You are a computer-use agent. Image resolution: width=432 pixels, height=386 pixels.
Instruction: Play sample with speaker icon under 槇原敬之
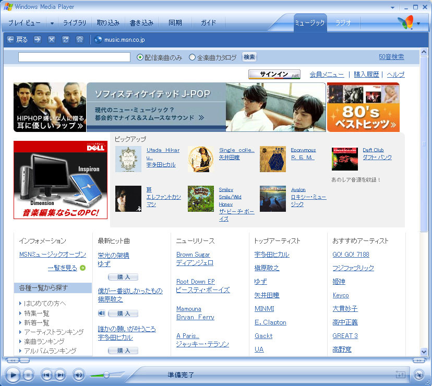click(102, 313)
